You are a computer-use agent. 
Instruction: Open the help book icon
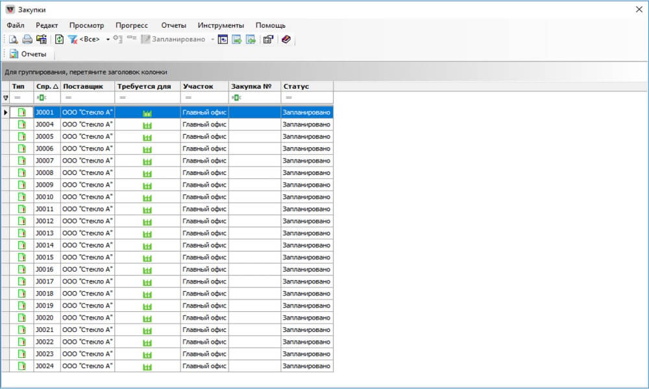coord(286,40)
